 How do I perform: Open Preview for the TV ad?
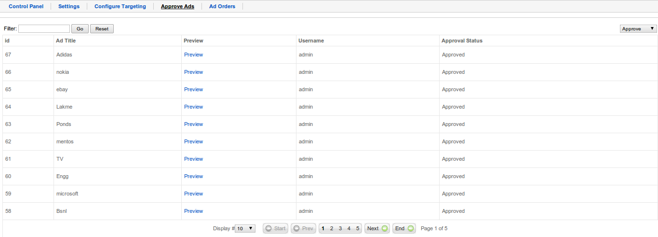[x=193, y=159]
